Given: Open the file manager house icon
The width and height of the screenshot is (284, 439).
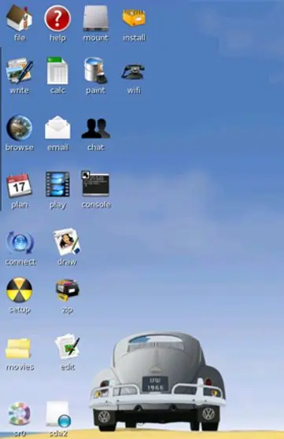Looking at the screenshot, I should coord(20,18).
